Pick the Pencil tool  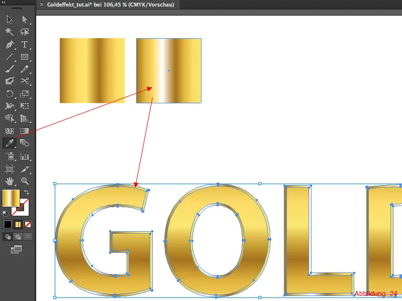point(25,69)
